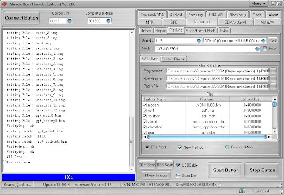Image resolution: width=284 pixels, height=195 pixels.
Task: Browse for Patch File
Action: (x=273, y=86)
